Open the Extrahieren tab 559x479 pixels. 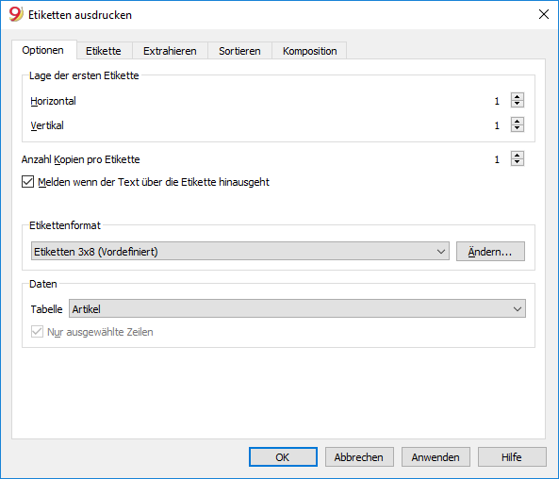click(x=170, y=51)
